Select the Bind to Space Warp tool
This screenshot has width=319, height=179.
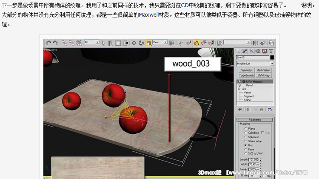[x=79, y=43]
